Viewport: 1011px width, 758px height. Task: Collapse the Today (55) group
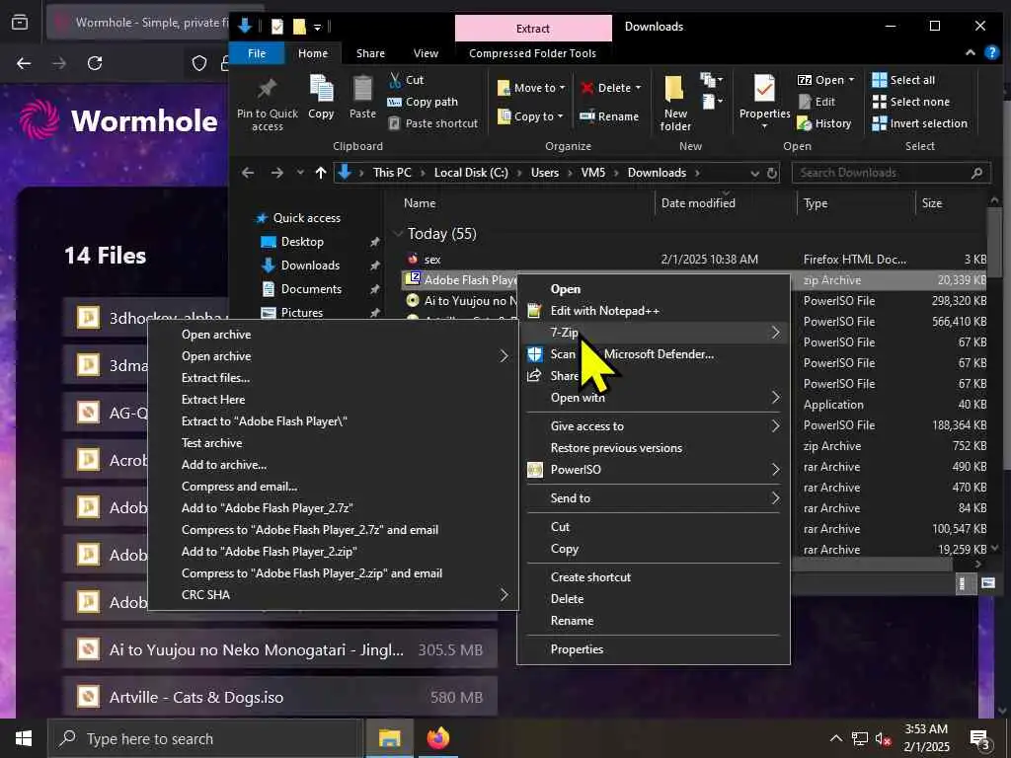397,233
